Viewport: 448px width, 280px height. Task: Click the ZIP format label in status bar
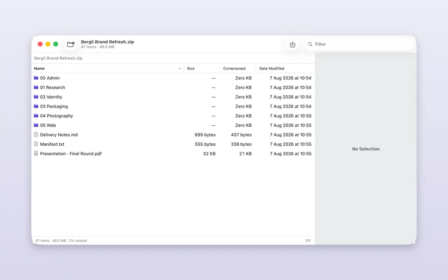coord(308,241)
